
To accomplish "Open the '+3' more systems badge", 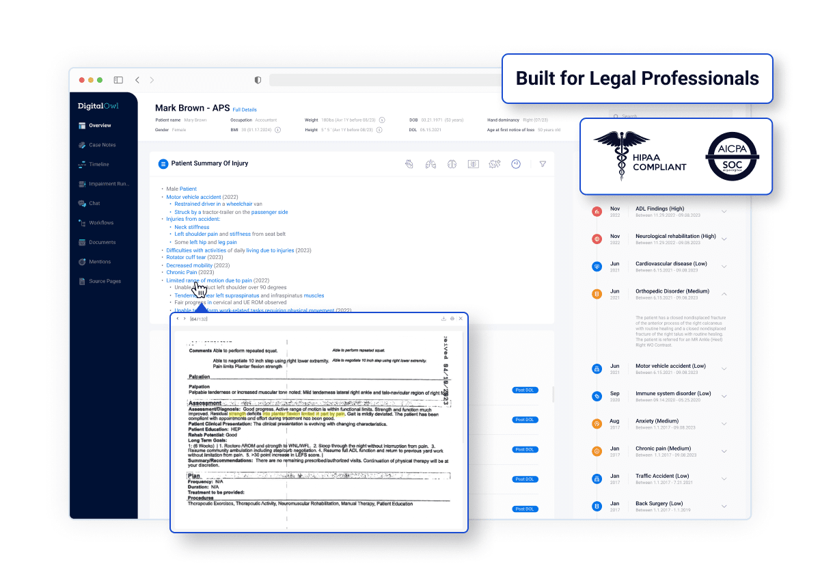I will [516, 164].
